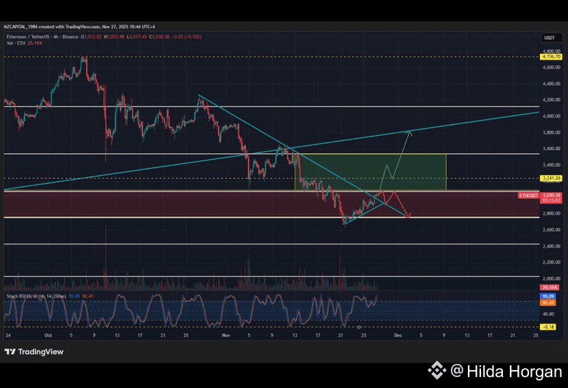Image resolution: width=568 pixels, height=388 pixels.
Task: Click the Binance diamond logo beside Hilda Horgan
Action: coord(437,371)
